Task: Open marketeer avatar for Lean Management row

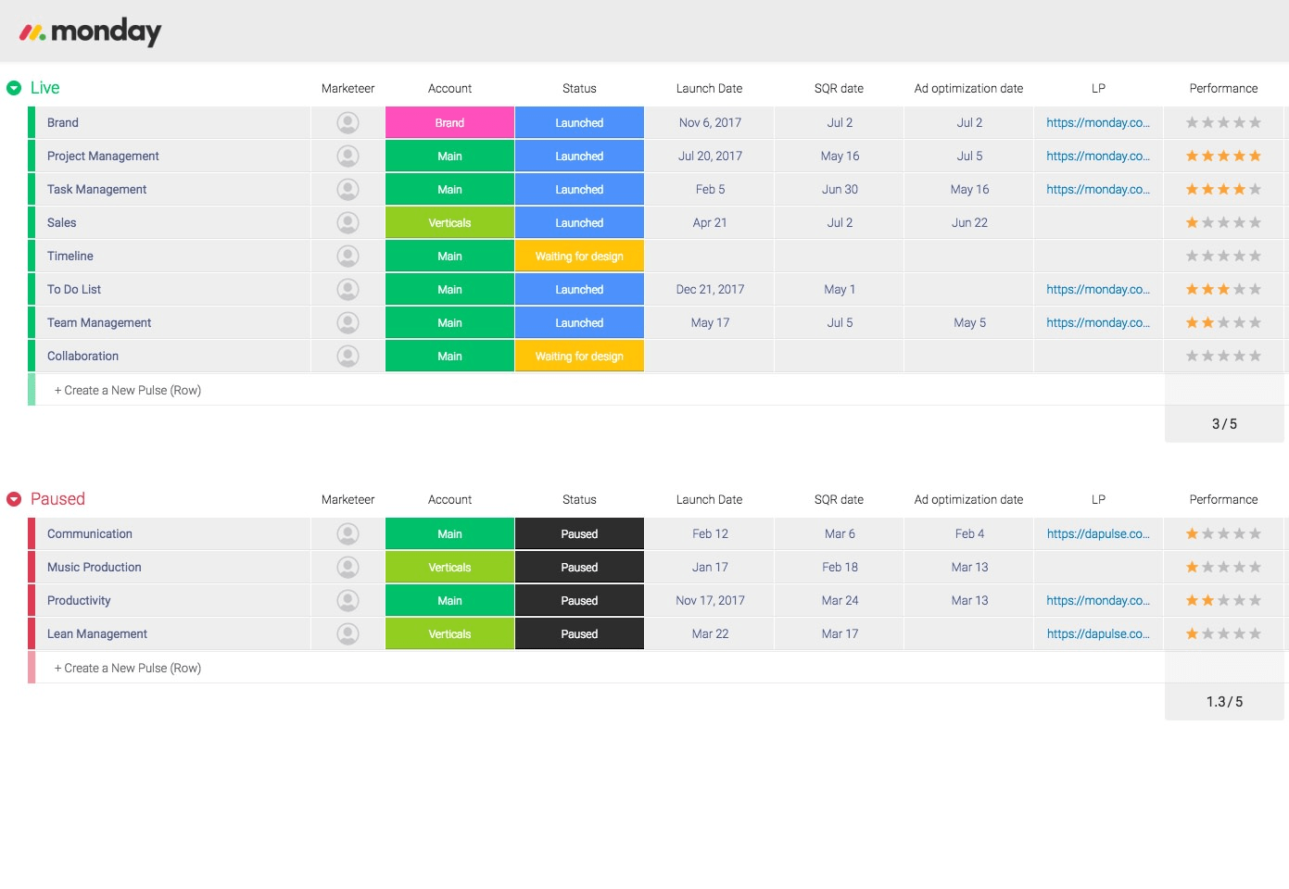Action: (348, 633)
